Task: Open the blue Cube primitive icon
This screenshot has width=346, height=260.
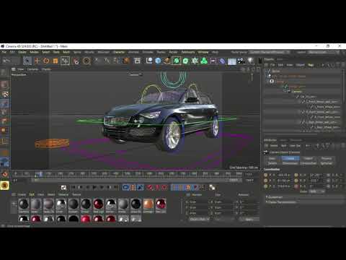Action: pyautogui.click(x=158, y=61)
